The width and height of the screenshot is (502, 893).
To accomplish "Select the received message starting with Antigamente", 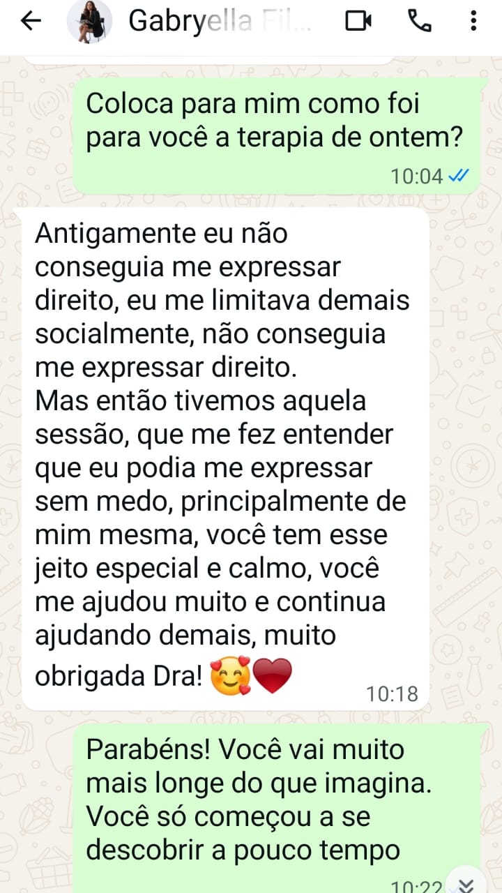I will coord(225,458).
